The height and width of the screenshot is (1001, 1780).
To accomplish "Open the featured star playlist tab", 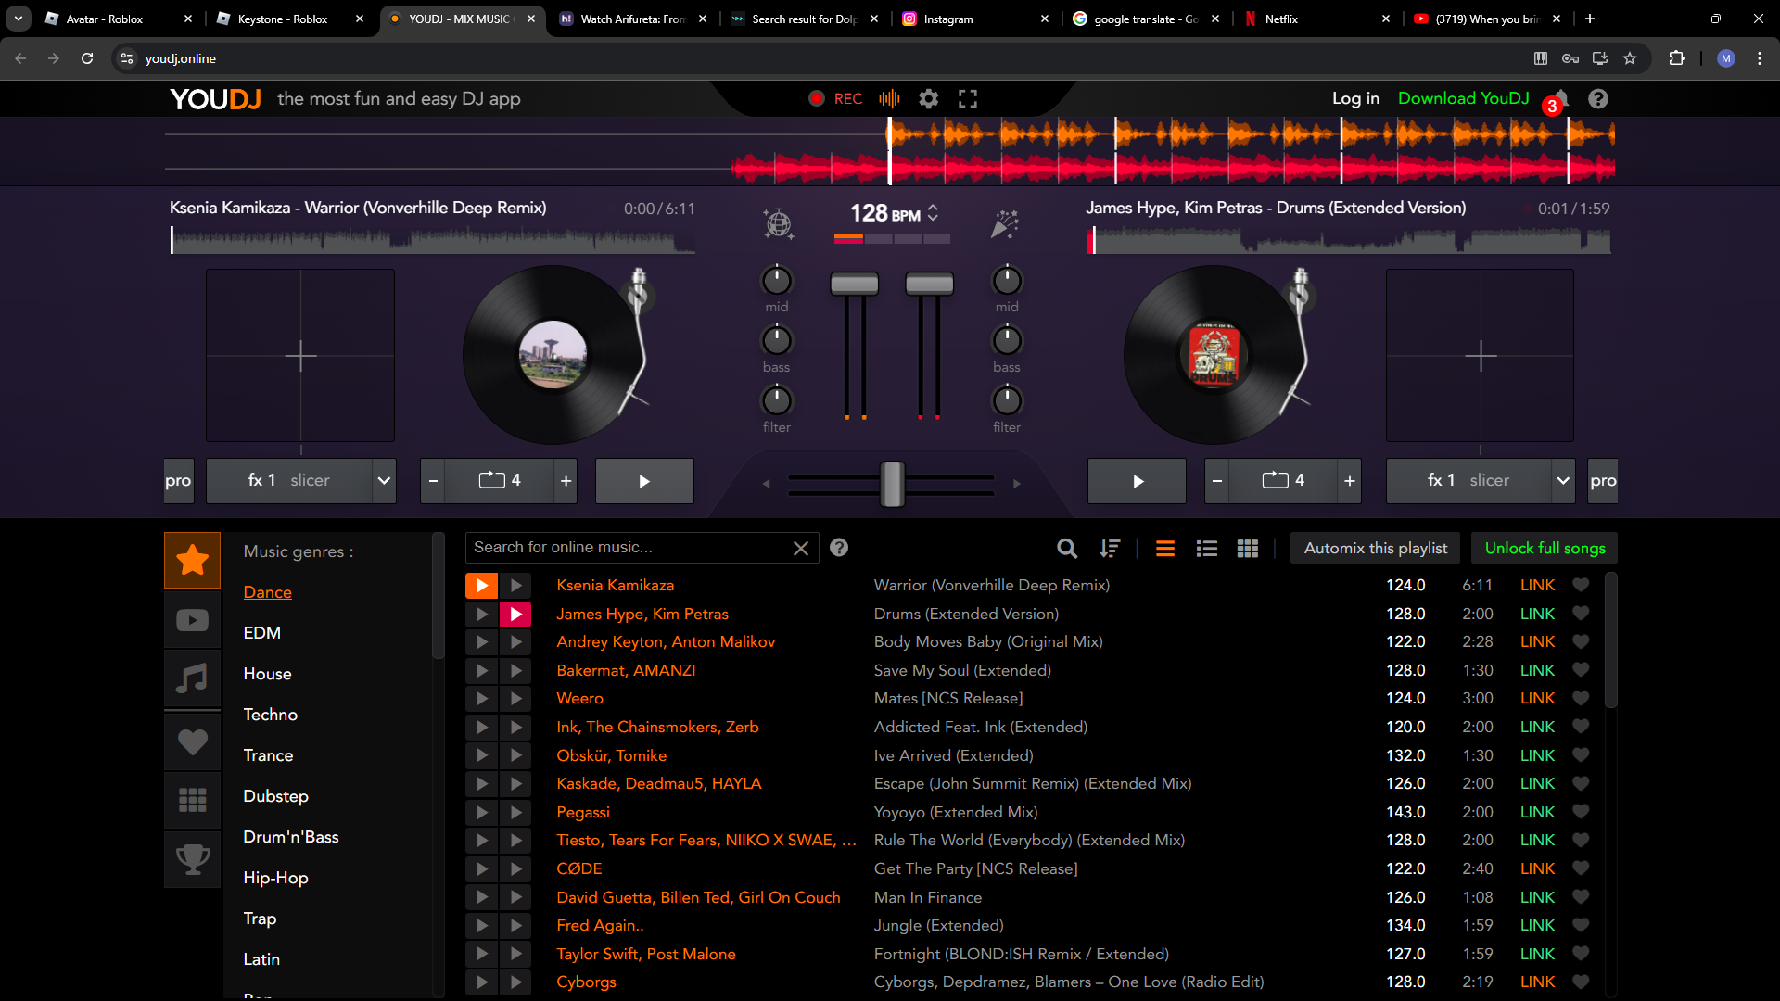I will 193,560.
